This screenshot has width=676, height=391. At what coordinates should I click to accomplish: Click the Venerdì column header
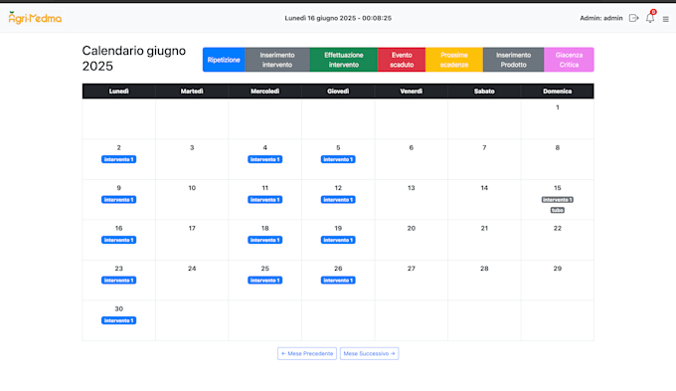coord(412,92)
